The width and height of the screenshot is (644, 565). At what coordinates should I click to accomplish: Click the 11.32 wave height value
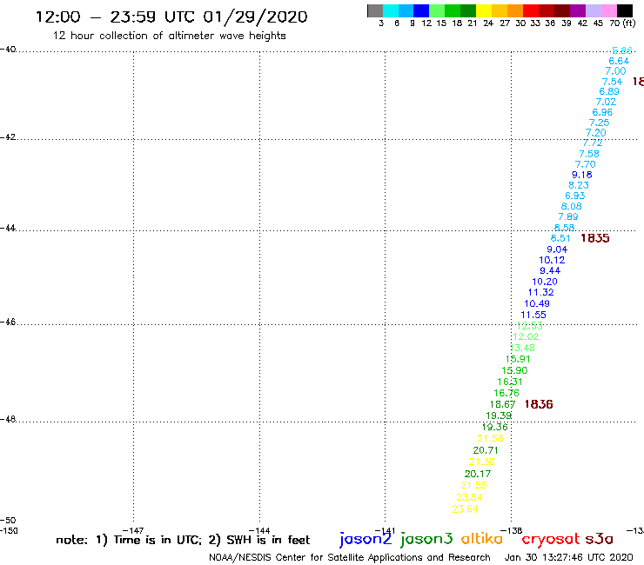pos(541,292)
